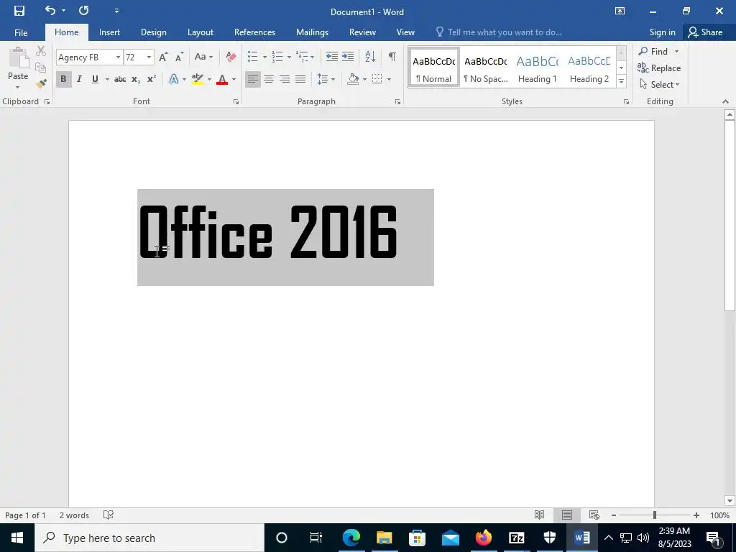The image size is (736, 552).
Task: Apply the No Spacing style
Action: tap(485, 68)
